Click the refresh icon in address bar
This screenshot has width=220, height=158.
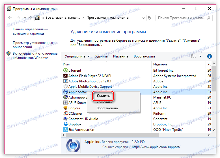(149, 18)
